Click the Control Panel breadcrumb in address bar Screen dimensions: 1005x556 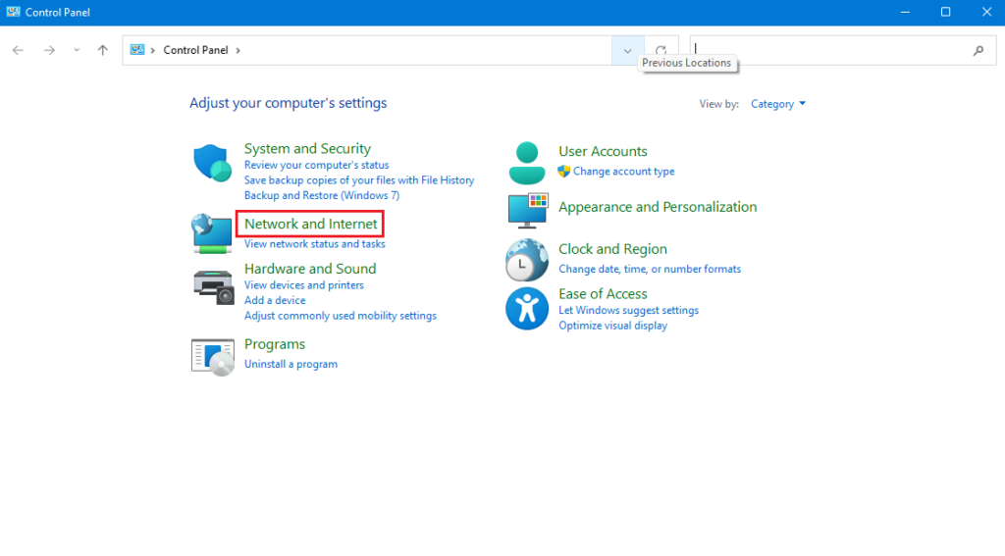(195, 50)
